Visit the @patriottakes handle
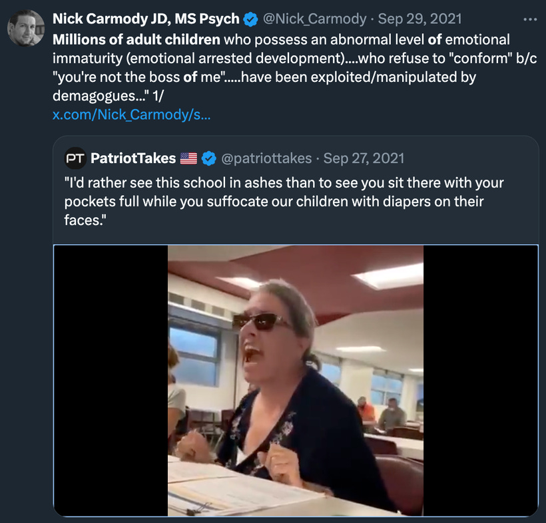 pyautogui.click(x=266, y=158)
